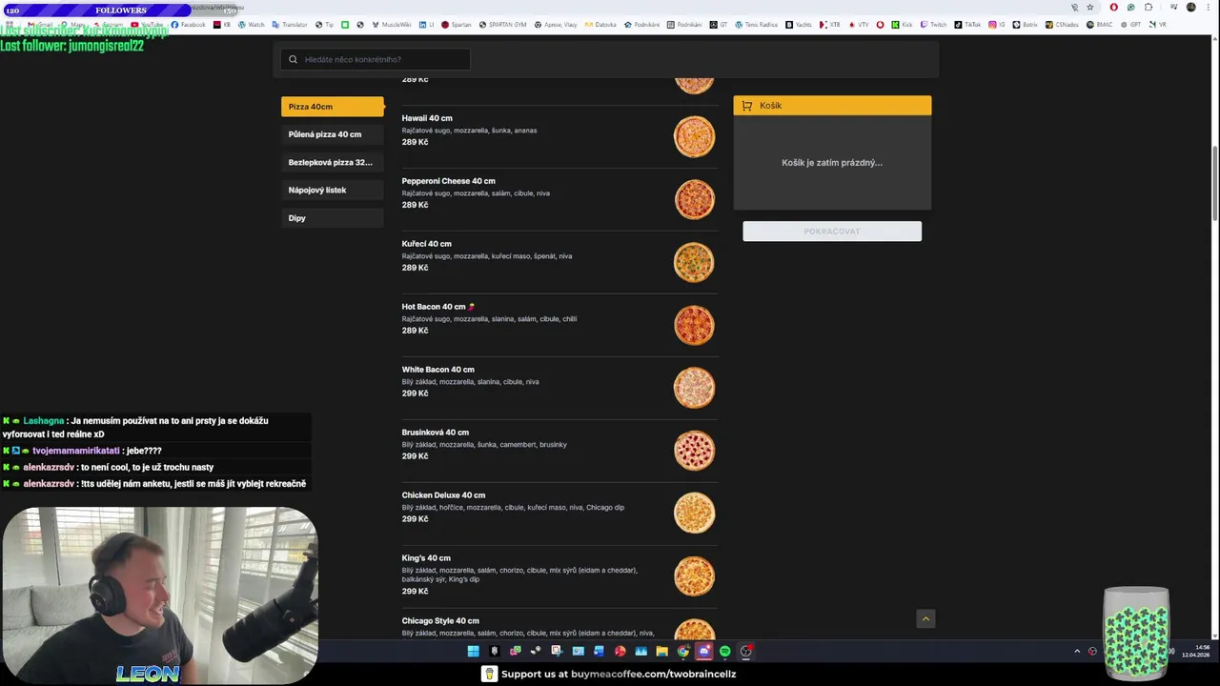Image resolution: width=1220 pixels, height=686 pixels.
Task: Open the Dipy category
Action: [332, 218]
